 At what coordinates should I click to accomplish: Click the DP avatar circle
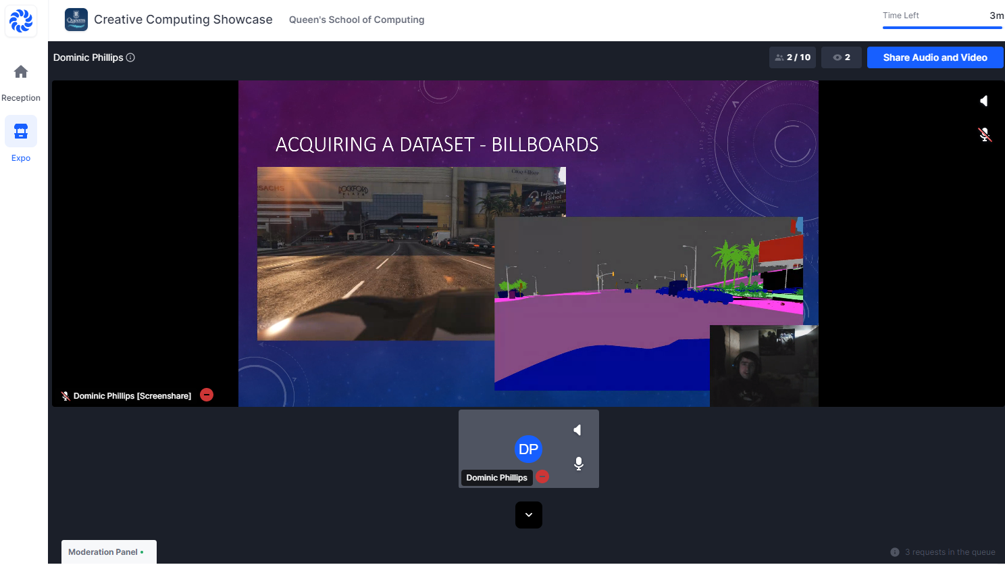pyautogui.click(x=528, y=449)
